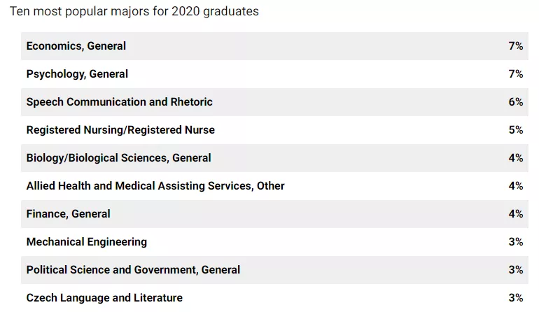Select Speech Communication and Rhetoric text
539x312 pixels.
point(119,102)
